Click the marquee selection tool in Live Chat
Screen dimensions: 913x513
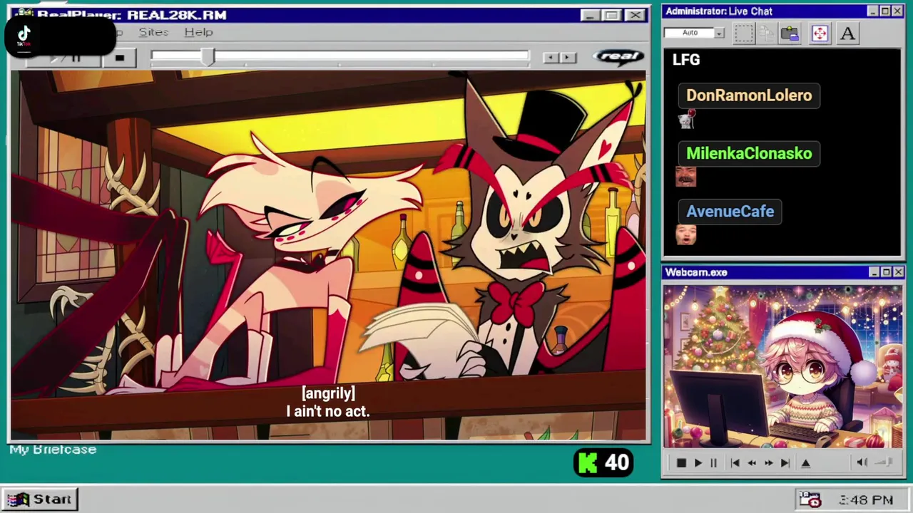pos(743,33)
